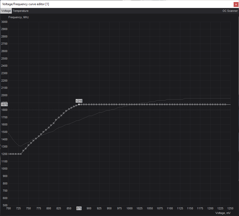
Task: Click the 1250 mV voltage axis label
Action: (230, 209)
